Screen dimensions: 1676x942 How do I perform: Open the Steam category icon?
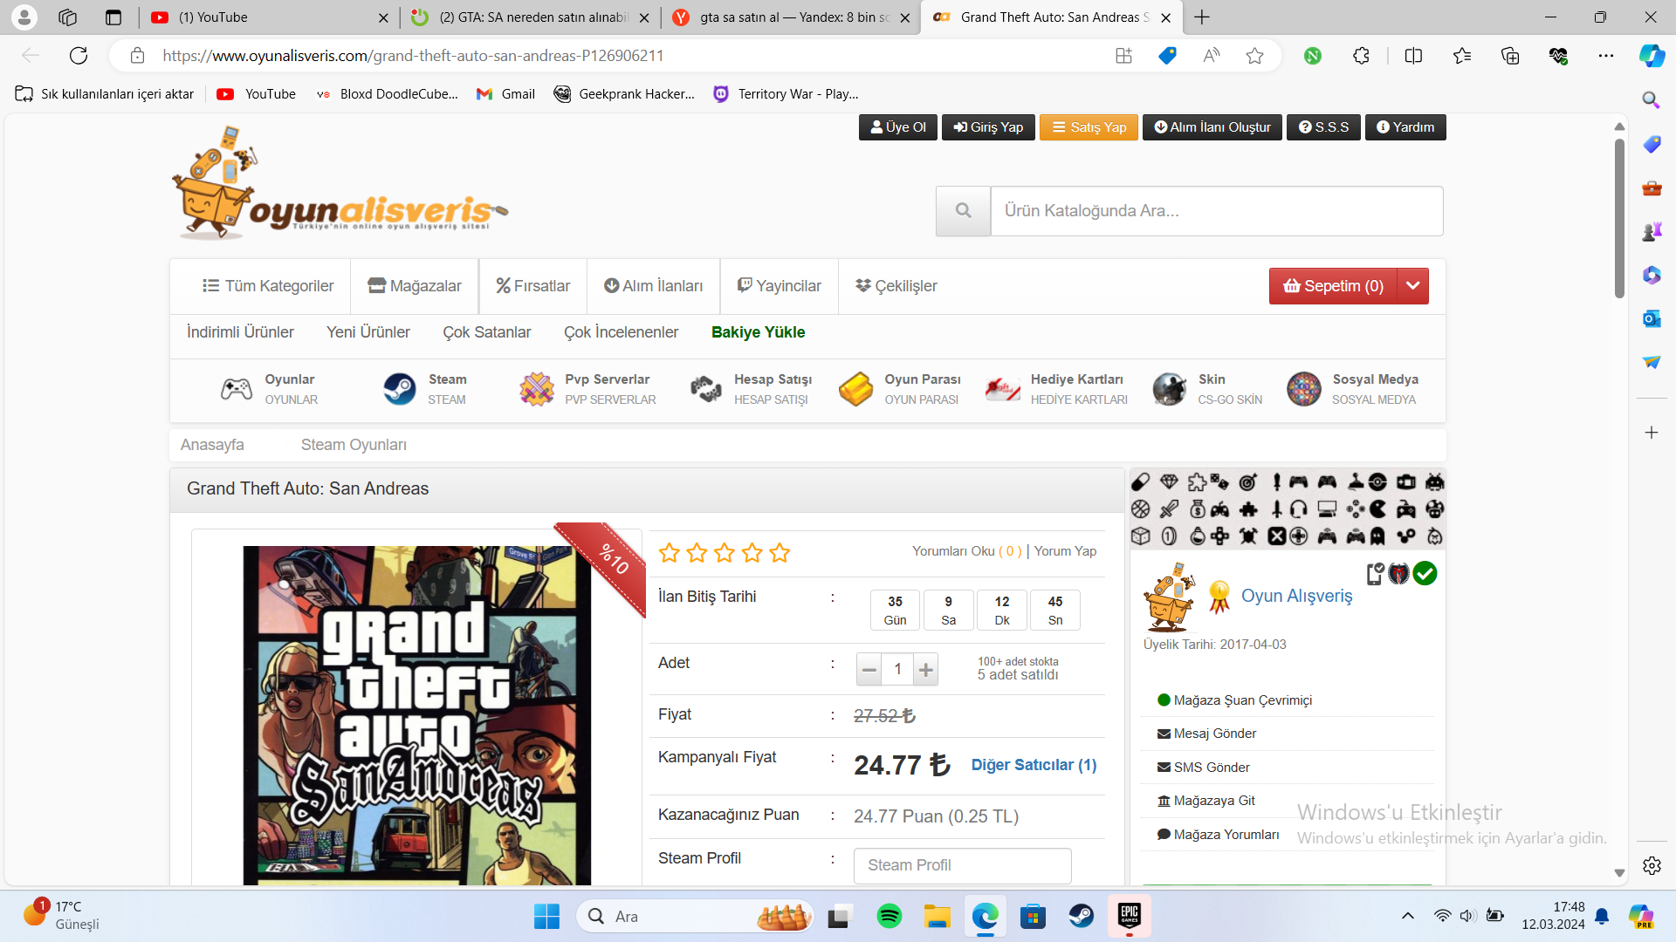[400, 389]
